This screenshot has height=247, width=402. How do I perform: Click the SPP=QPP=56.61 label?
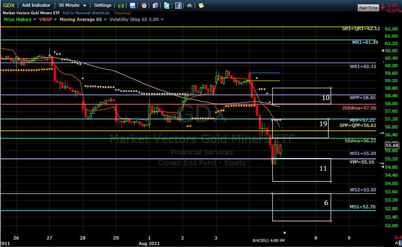click(x=358, y=125)
